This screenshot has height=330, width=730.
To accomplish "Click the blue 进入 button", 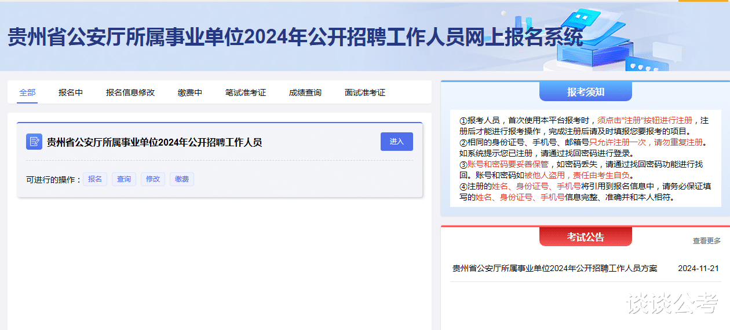I will tap(397, 142).
